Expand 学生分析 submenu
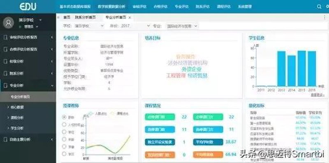The width and height of the screenshot is (329, 163). (x=8, y=128)
